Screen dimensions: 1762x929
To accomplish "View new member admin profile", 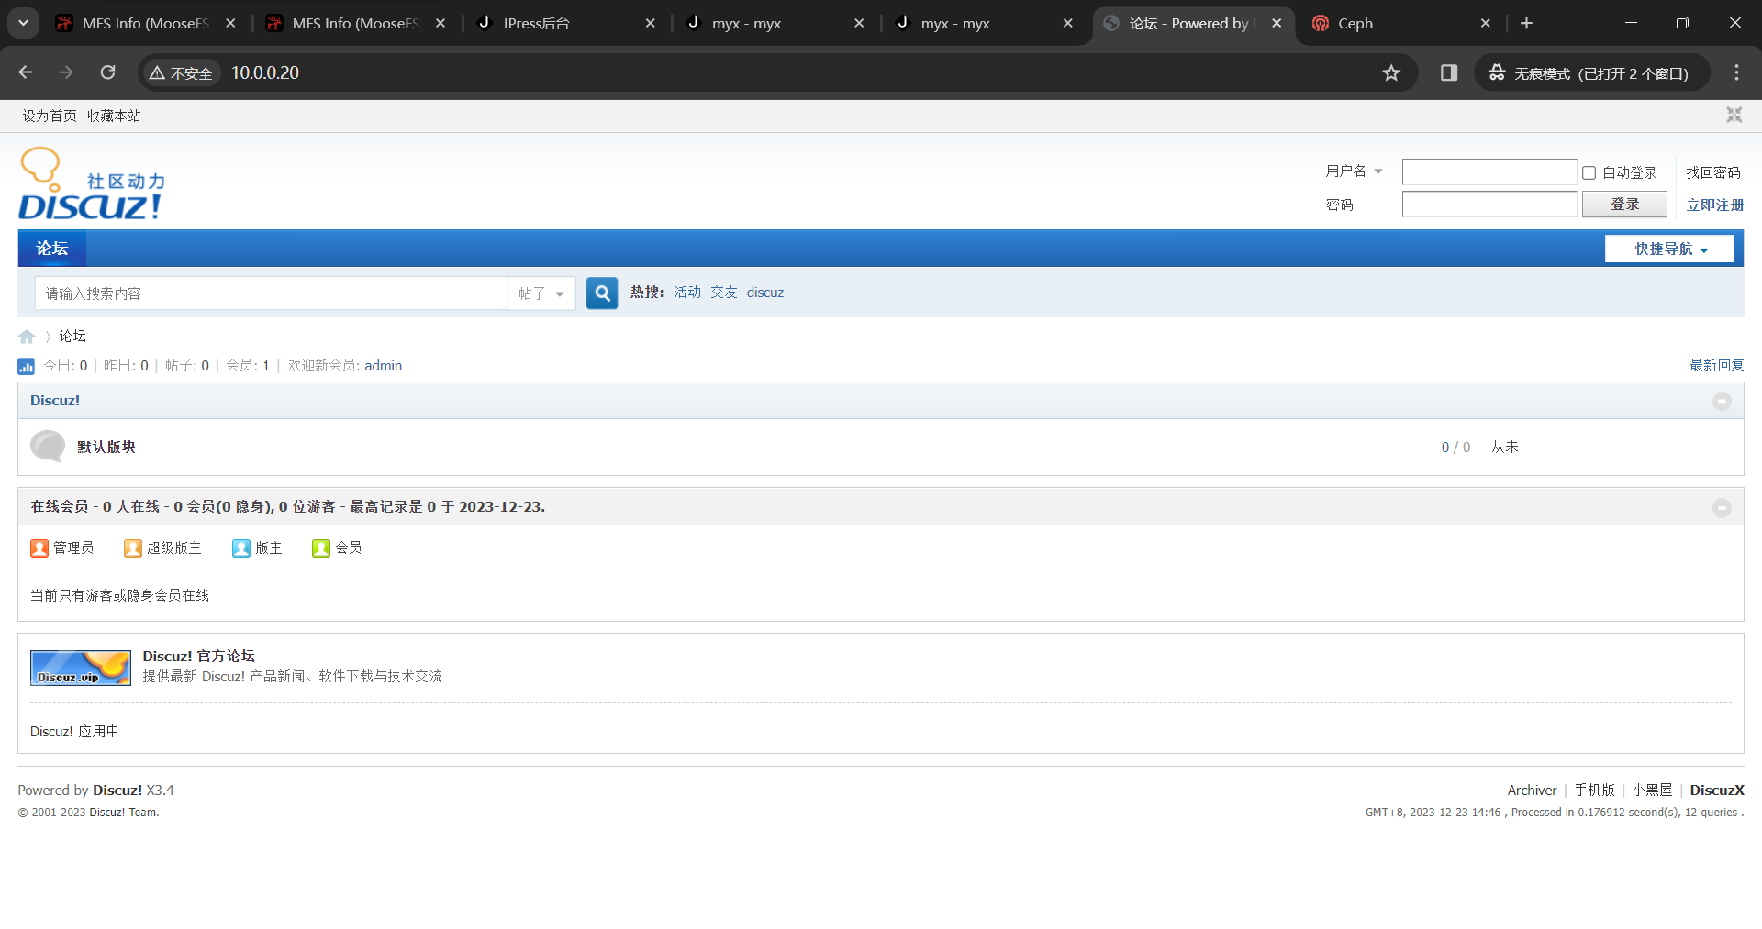I will coord(384,365).
